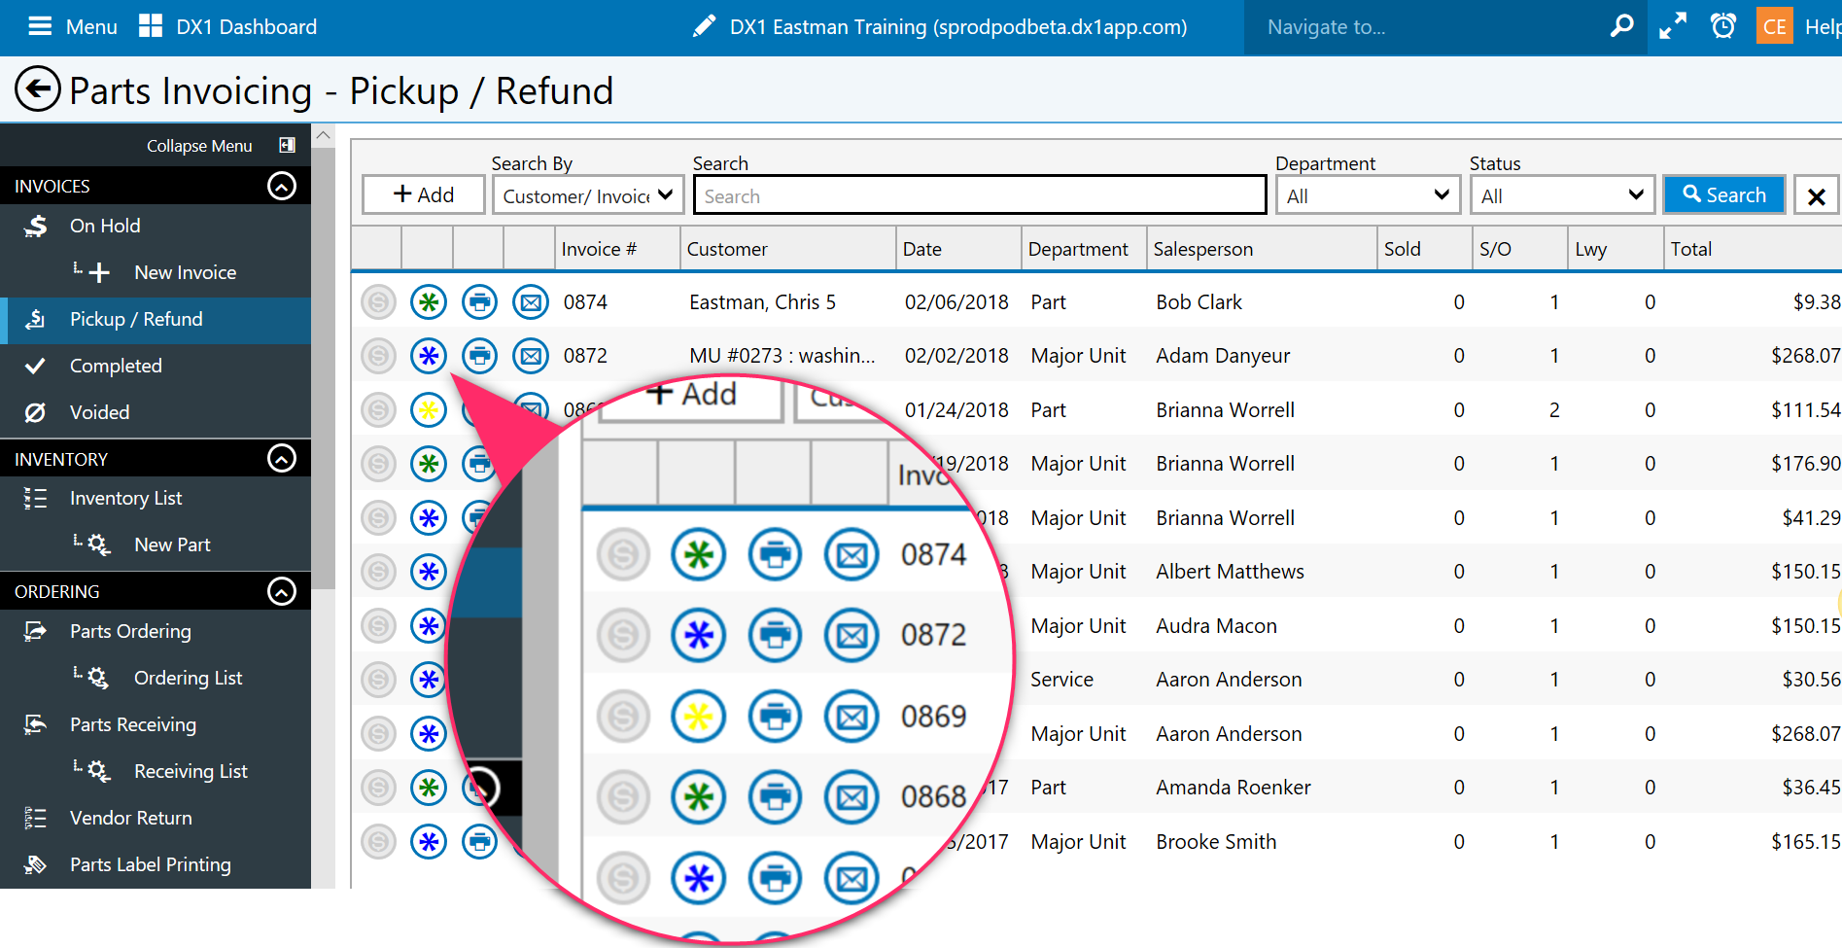Collapse the INVOICES section chevron
This screenshot has width=1842, height=948.
click(x=282, y=186)
